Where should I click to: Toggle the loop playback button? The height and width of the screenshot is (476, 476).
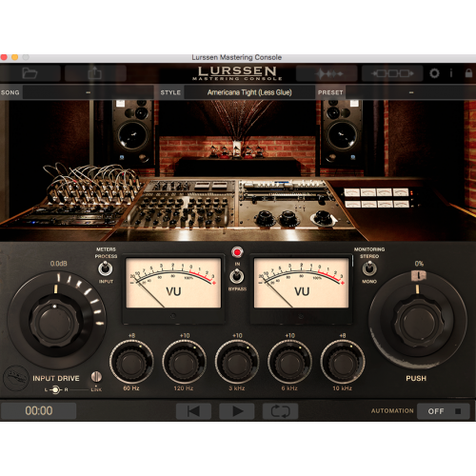(280, 411)
